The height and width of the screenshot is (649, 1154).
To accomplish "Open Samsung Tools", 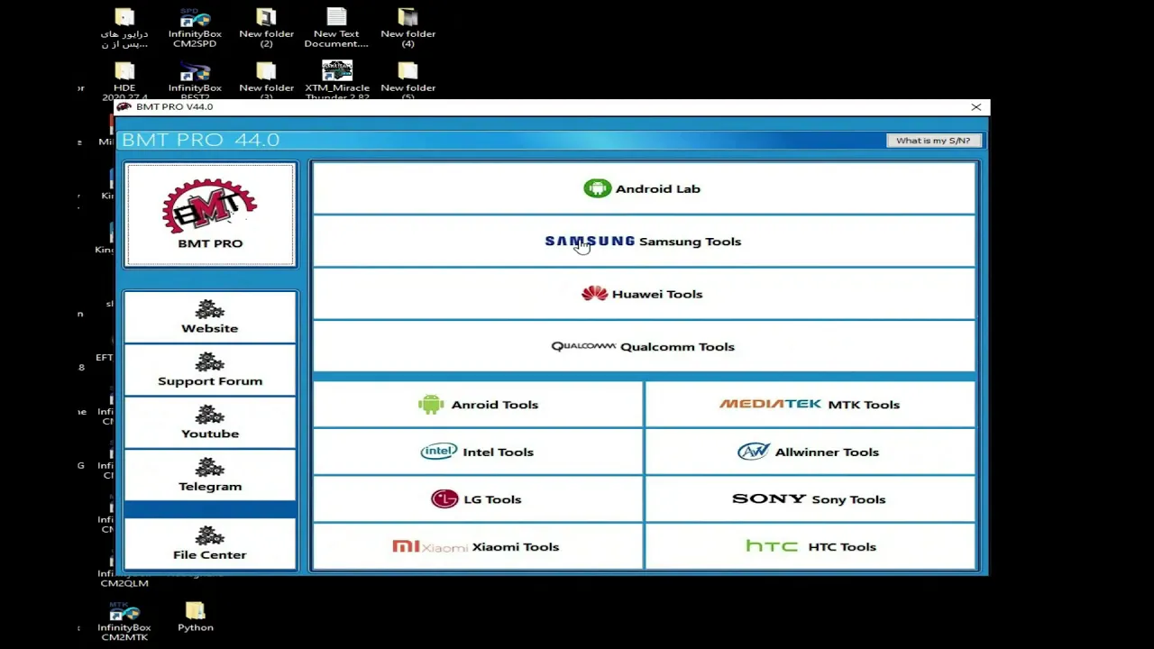I will pos(644,242).
